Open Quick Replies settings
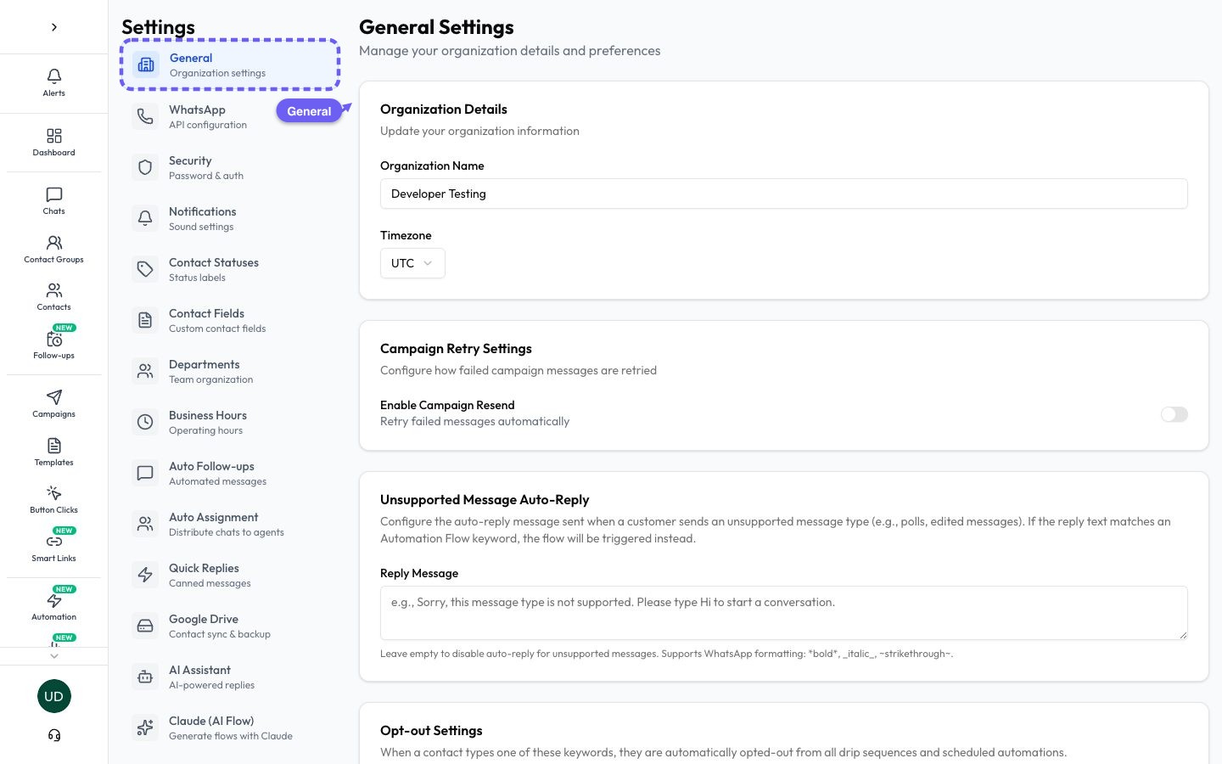This screenshot has width=1222, height=764. [230, 575]
